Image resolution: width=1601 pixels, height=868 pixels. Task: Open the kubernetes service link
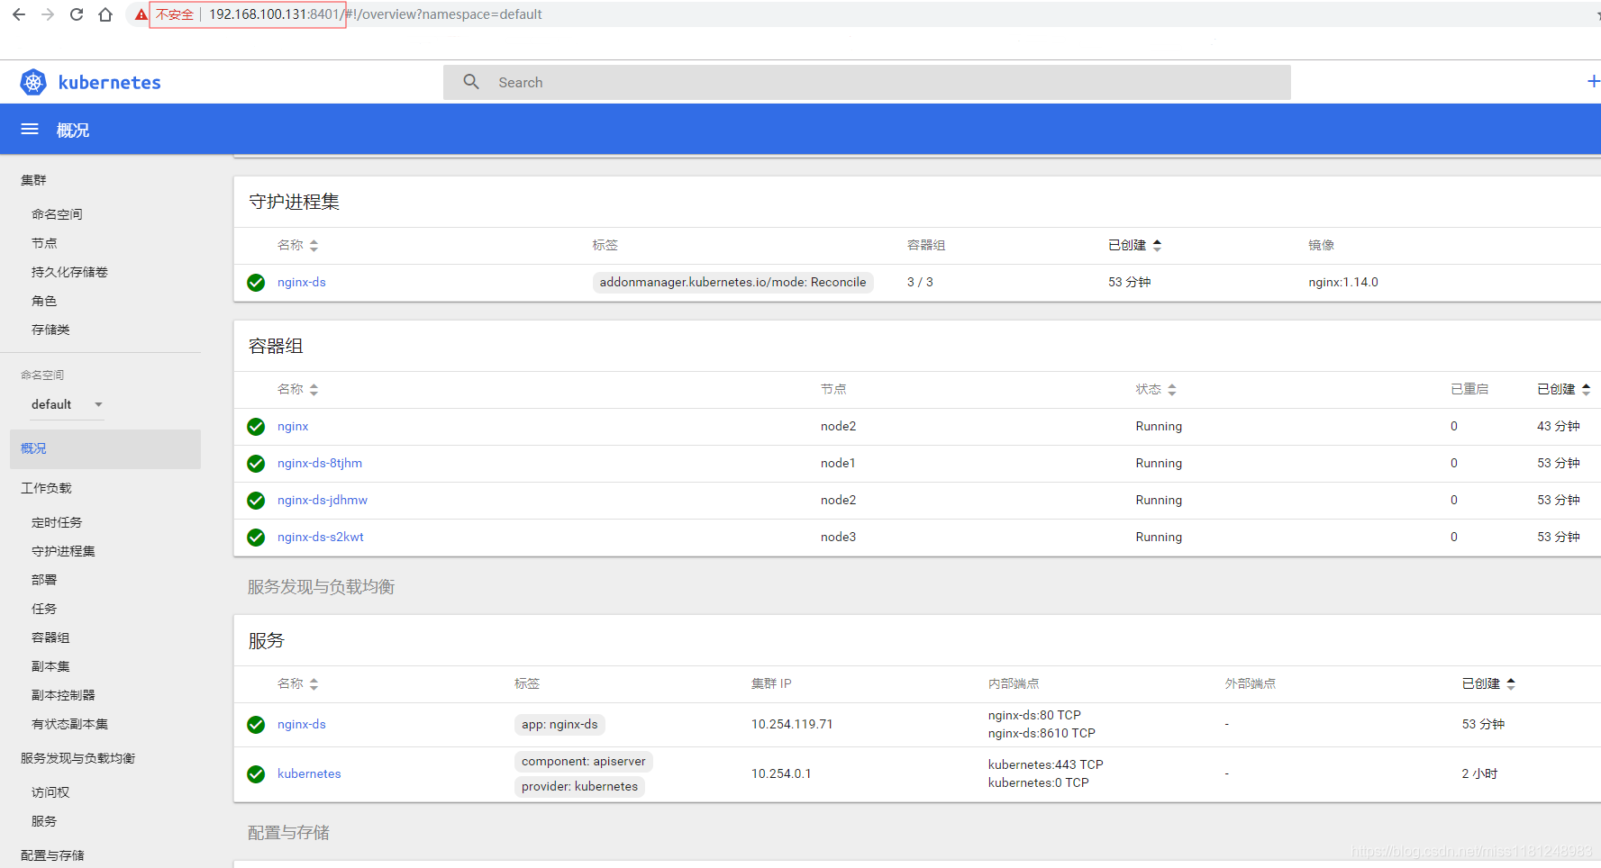[309, 773]
